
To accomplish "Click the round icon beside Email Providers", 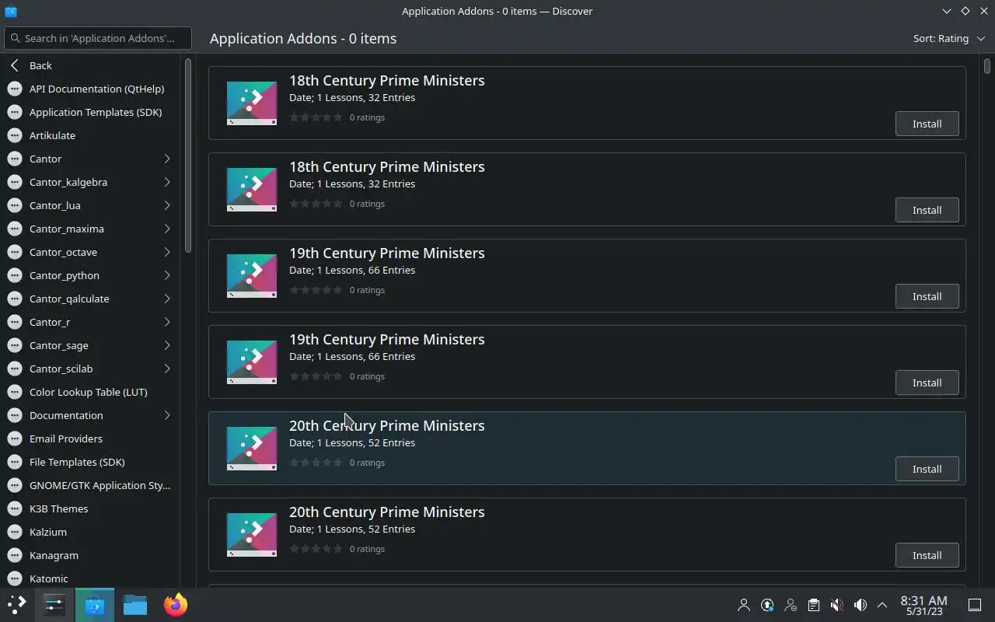I will point(15,439).
